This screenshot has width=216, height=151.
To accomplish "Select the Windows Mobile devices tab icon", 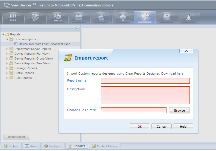I will [x=35, y=18].
